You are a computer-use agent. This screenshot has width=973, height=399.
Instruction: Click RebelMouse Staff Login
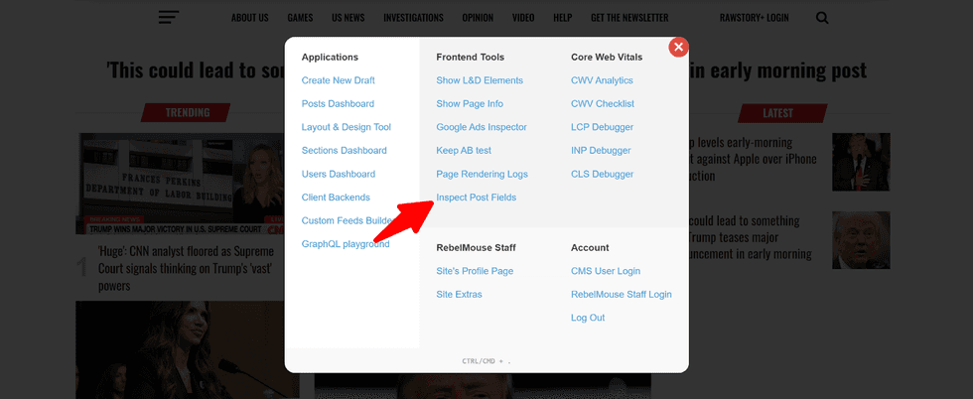click(x=622, y=295)
